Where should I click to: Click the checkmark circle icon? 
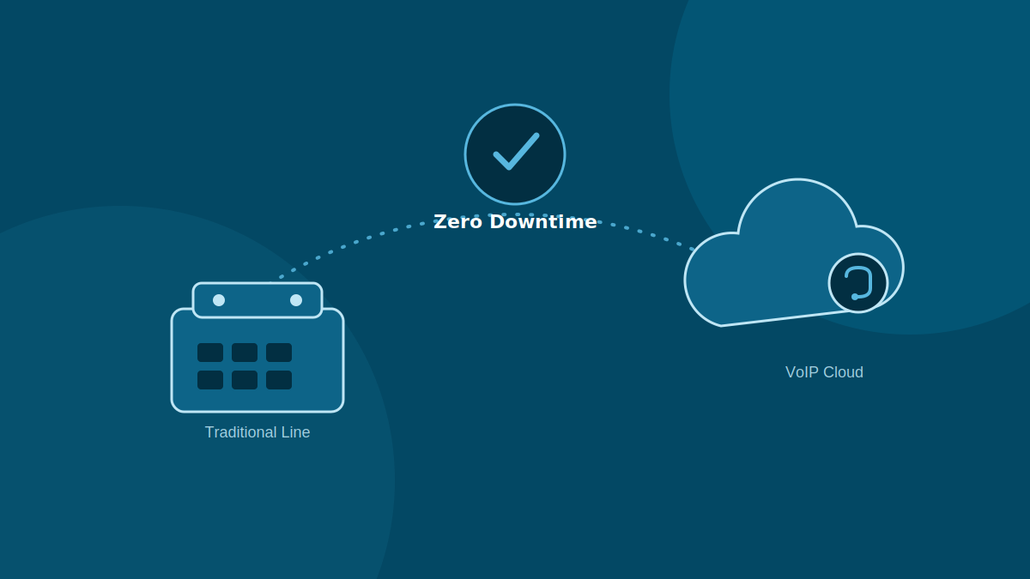point(515,154)
